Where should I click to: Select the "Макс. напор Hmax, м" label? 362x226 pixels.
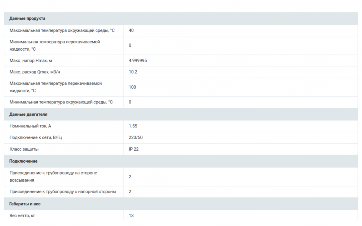[x=31, y=61]
